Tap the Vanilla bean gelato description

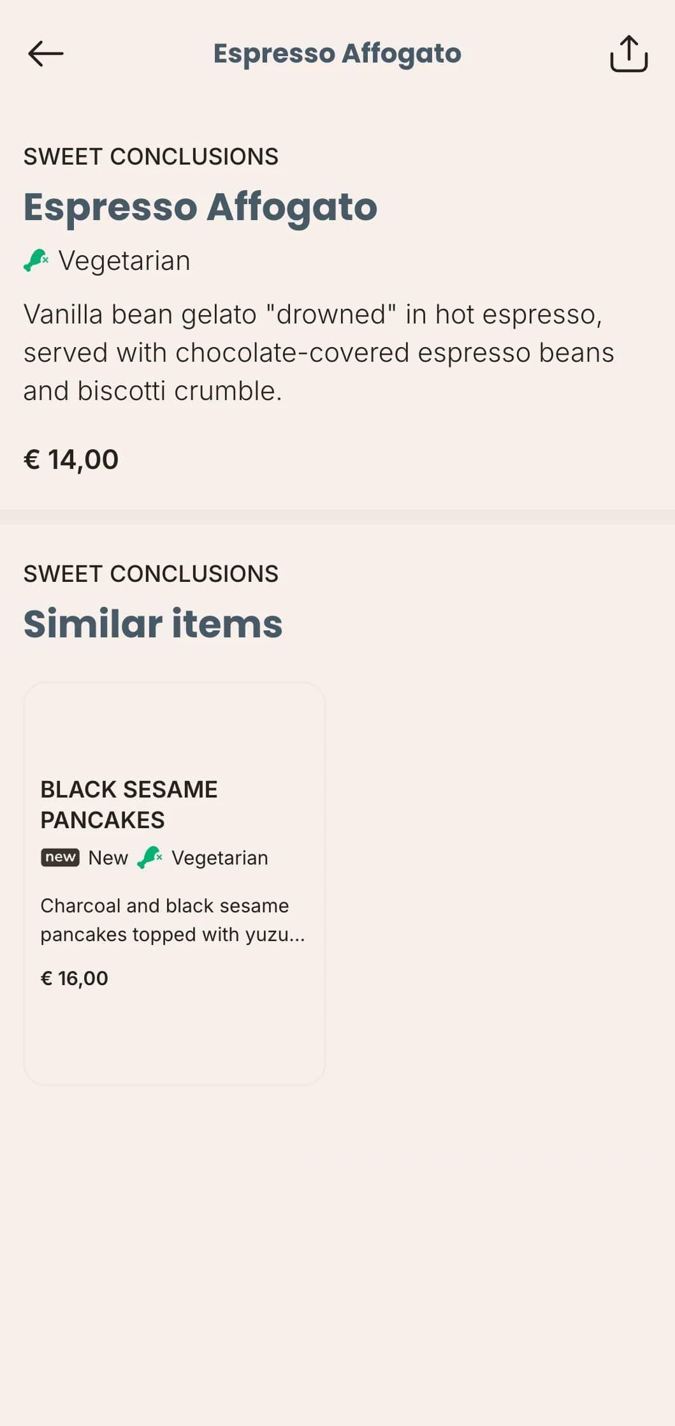click(x=319, y=352)
